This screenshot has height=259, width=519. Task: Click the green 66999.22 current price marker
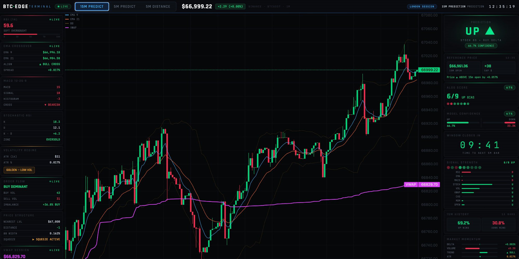429,70
